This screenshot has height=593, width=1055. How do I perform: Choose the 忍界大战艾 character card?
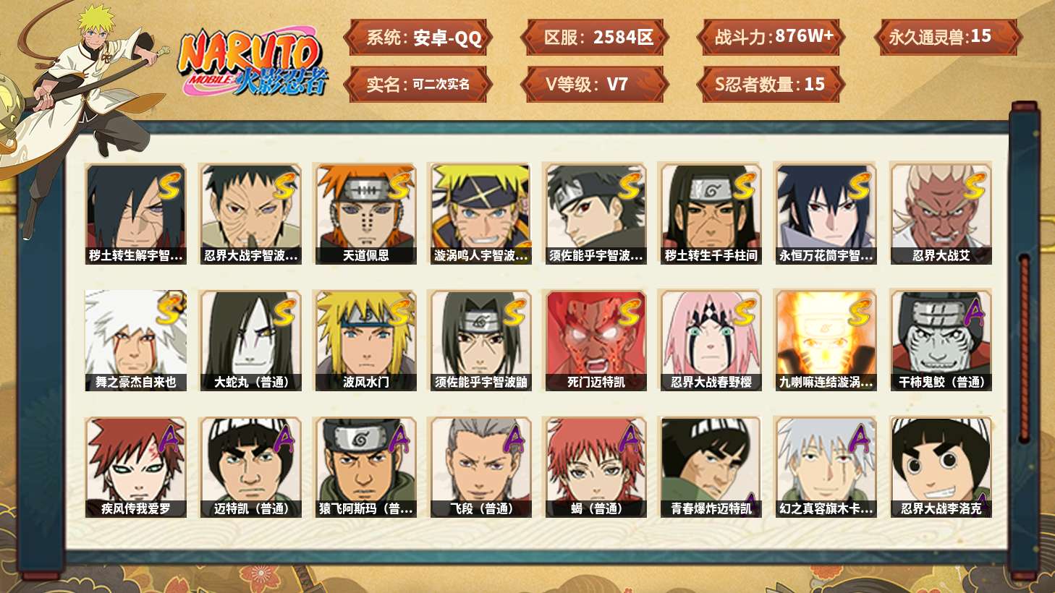coord(941,213)
